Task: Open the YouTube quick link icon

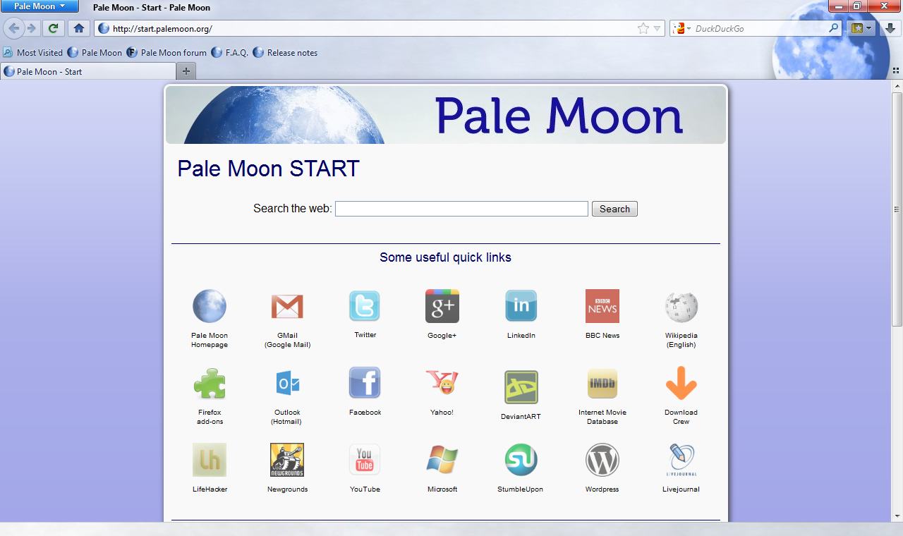Action: pos(365,460)
